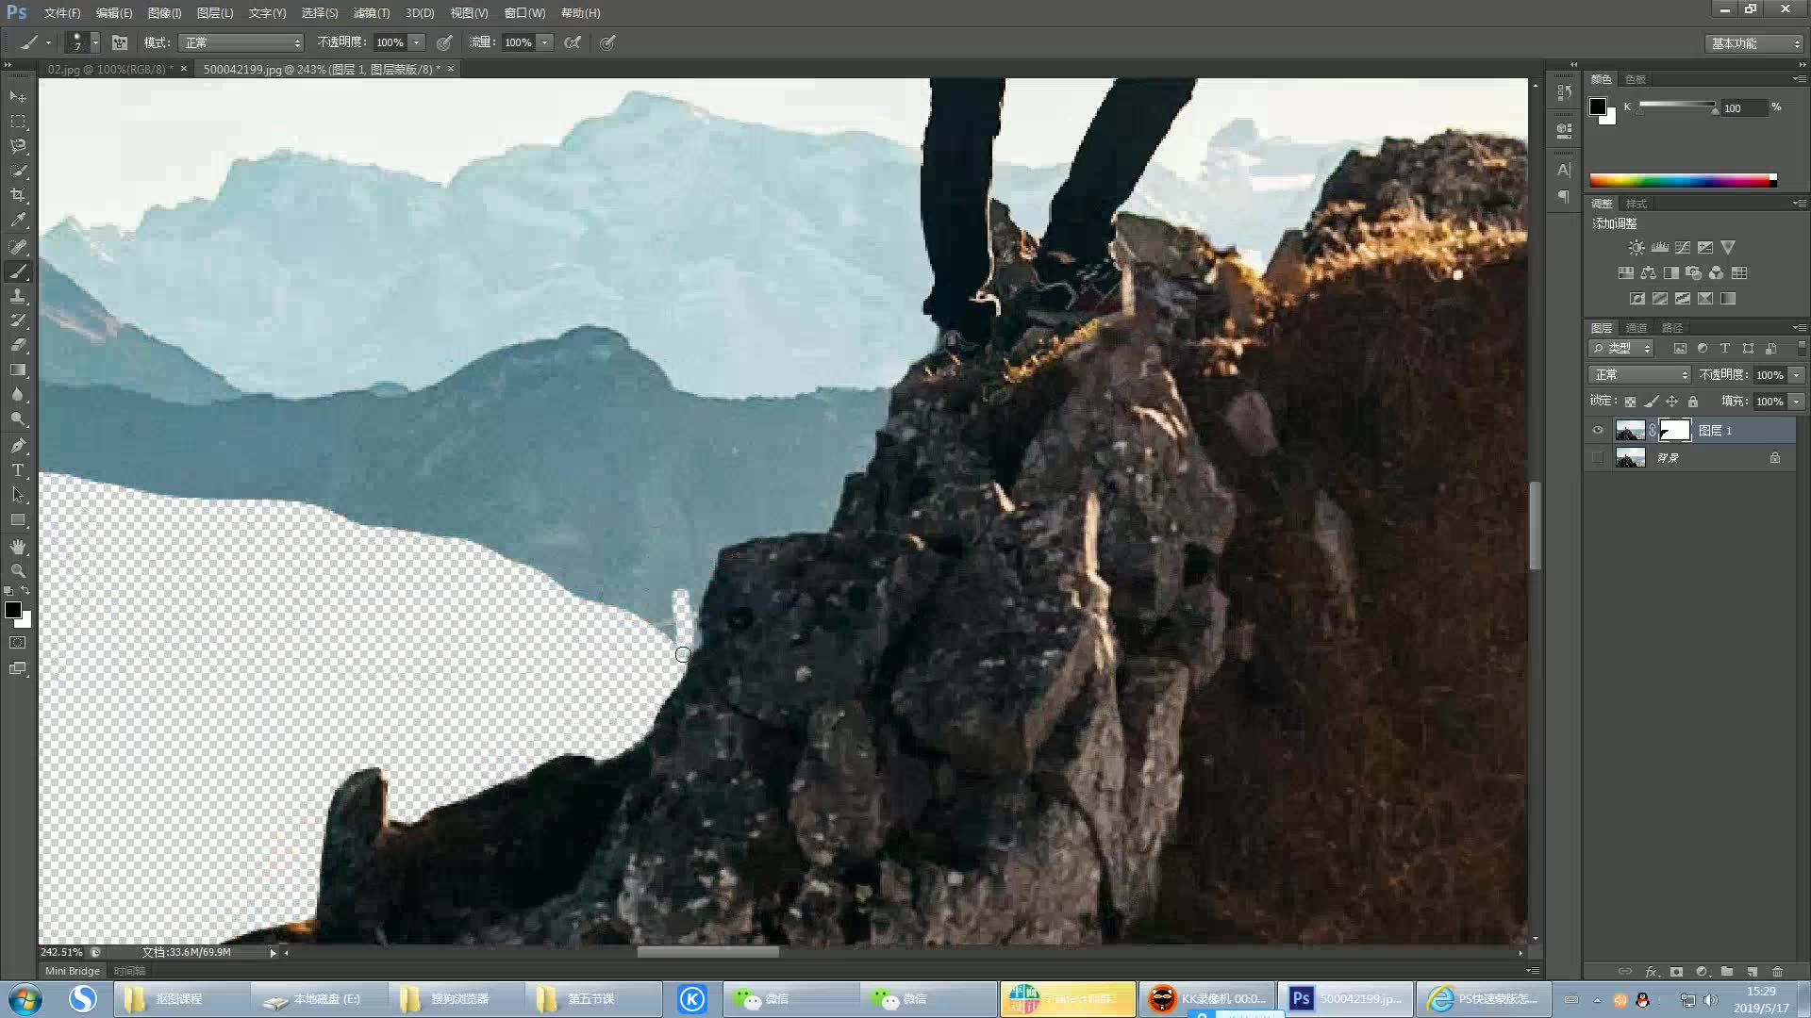Select the Gradient tool
This screenshot has width=1811, height=1018.
[18, 370]
